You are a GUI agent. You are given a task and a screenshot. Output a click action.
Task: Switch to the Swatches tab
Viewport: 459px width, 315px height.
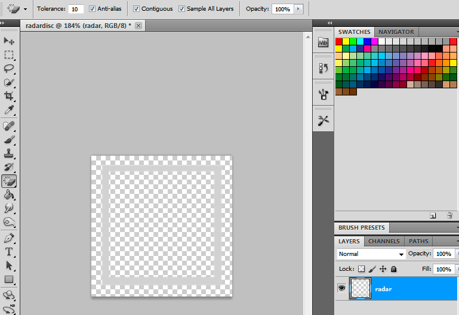pos(354,32)
